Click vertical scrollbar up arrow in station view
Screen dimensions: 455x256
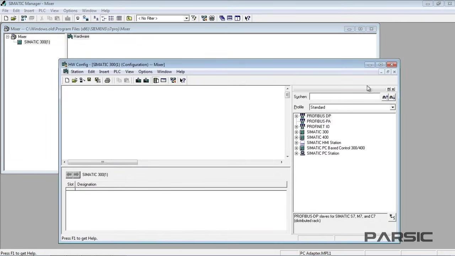(288, 88)
